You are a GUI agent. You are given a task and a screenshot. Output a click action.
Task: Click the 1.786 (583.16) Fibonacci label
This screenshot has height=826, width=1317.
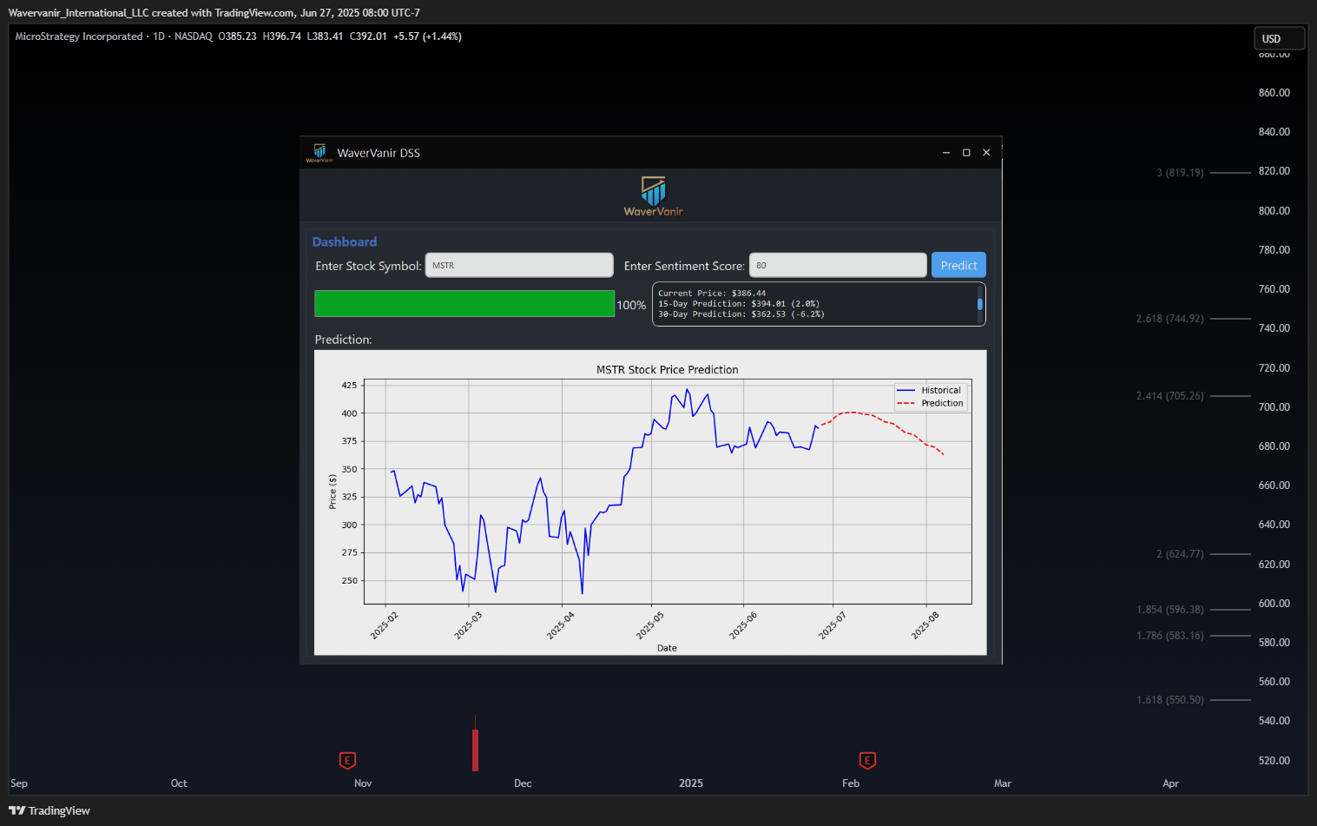tap(1169, 636)
